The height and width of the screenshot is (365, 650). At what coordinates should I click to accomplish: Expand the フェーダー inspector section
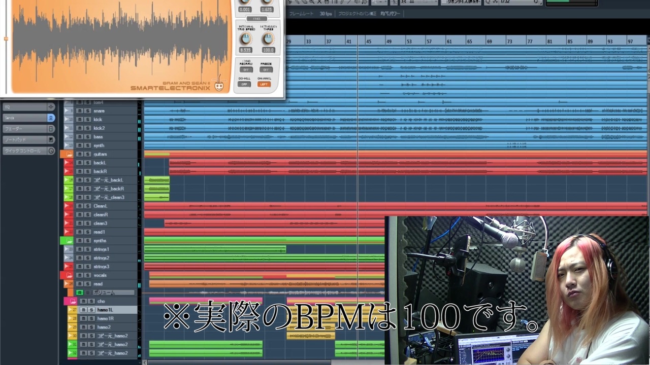[28, 129]
